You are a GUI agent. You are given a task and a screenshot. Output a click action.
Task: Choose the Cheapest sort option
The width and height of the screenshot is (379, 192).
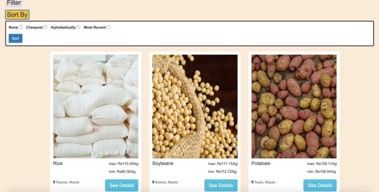point(46,27)
